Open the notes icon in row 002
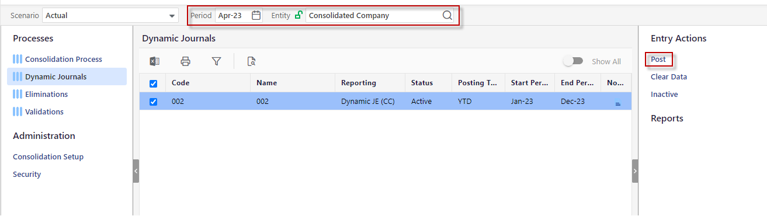This screenshot has height=216, width=767. tap(617, 103)
